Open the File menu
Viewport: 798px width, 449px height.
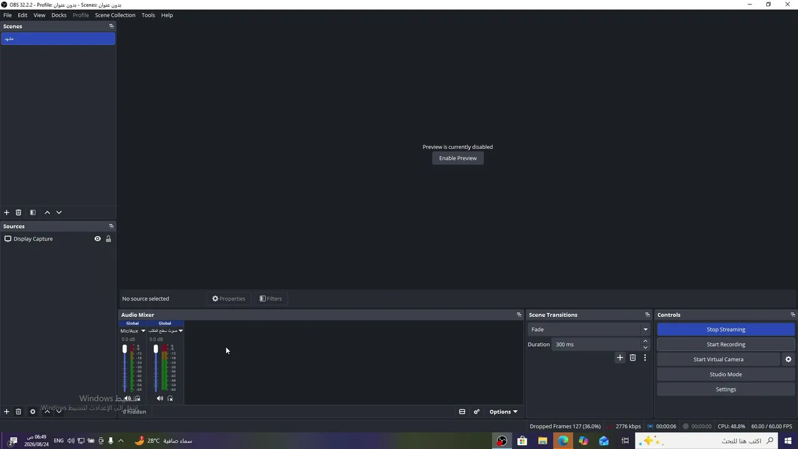click(x=7, y=15)
